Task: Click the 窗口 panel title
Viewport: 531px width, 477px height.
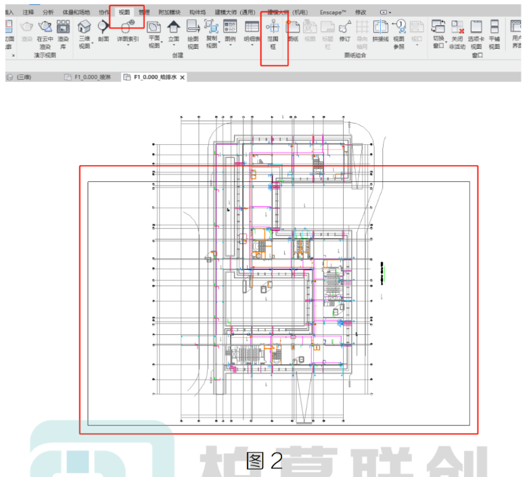Action: tap(478, 55)
